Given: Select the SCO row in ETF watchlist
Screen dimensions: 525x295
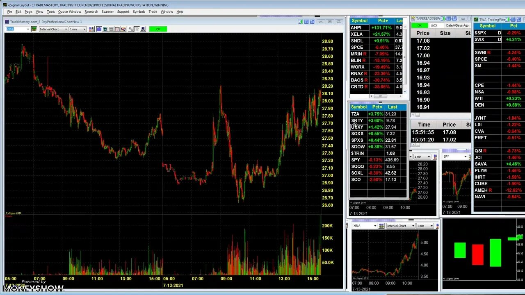Looking at the screenshot, I should click(x=378, y=179).
